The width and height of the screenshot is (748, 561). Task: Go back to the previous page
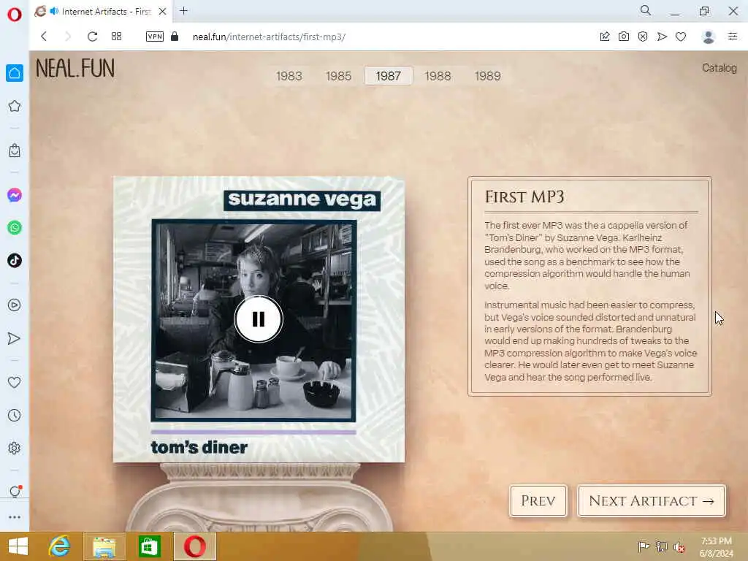(x=44, y=37)
